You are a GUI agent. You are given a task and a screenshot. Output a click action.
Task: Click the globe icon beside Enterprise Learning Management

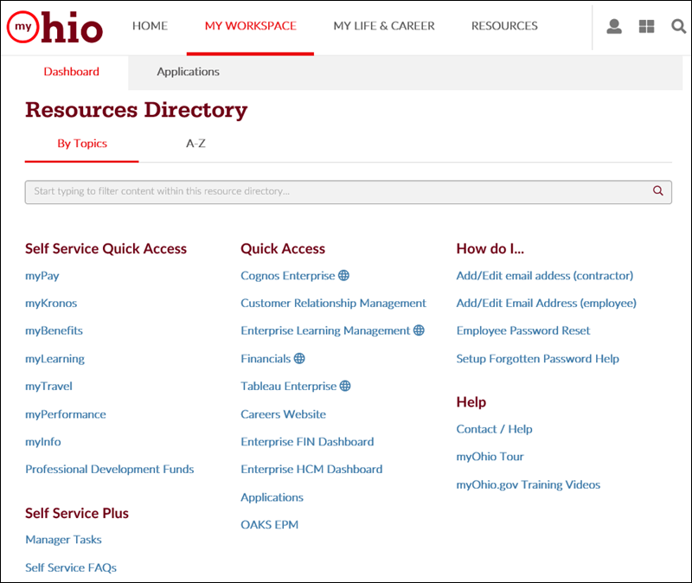pyautogui.click(x=419, y=330)
